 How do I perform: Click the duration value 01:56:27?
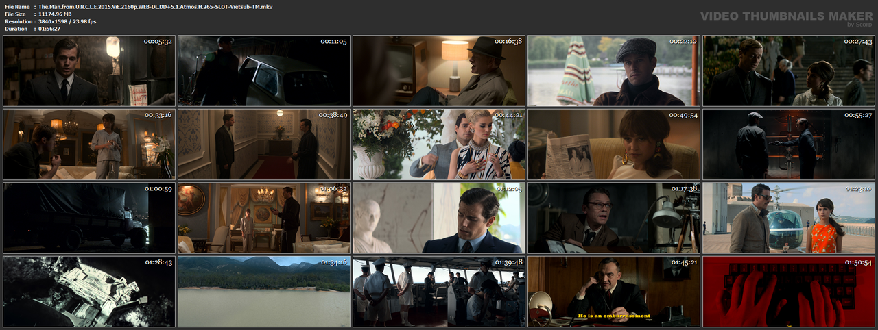point(49,29)
